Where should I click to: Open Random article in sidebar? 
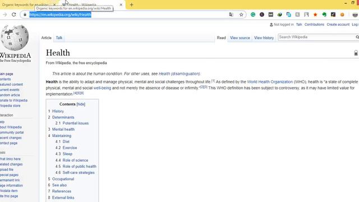coord(10,95)
